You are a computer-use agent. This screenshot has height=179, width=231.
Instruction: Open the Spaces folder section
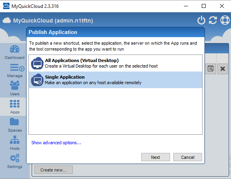(15, 125)
